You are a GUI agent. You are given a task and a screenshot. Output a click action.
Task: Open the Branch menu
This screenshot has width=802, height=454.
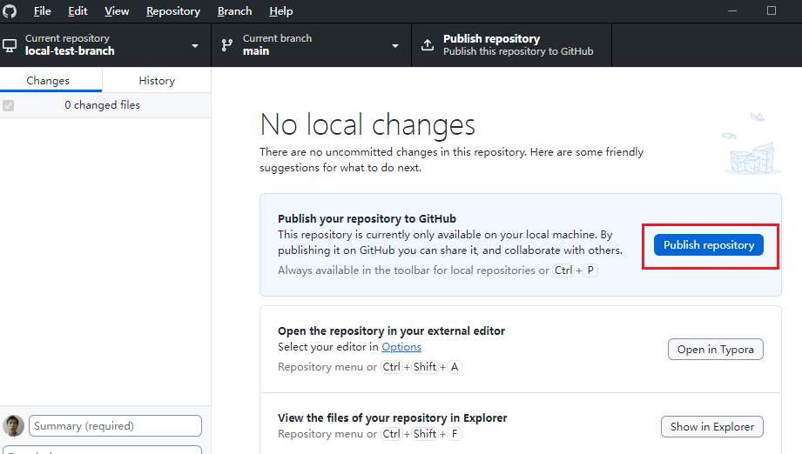point(235,10)
